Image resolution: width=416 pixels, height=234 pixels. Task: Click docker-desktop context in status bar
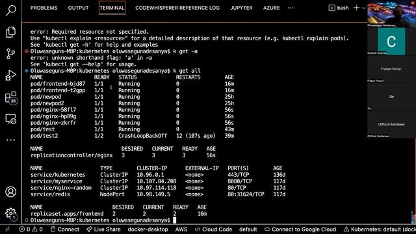(x=148, y=229)
